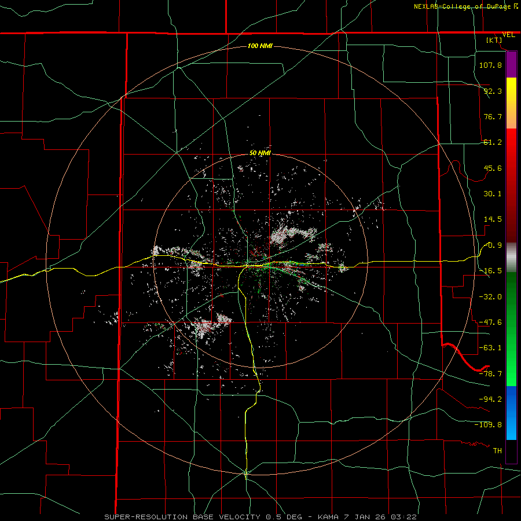This screenshot has width=521, height=521.
Task: Click the -47.6 velocity scale value
Action: [490, 322]
